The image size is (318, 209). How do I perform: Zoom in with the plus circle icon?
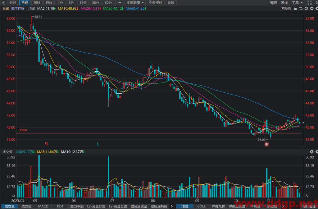[x=306, y=8]
